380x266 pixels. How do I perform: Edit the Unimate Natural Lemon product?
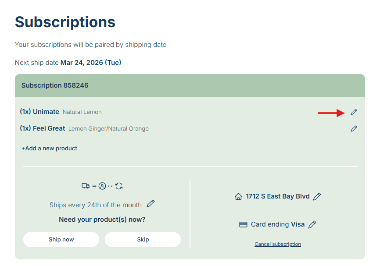(x=354, y=112)
